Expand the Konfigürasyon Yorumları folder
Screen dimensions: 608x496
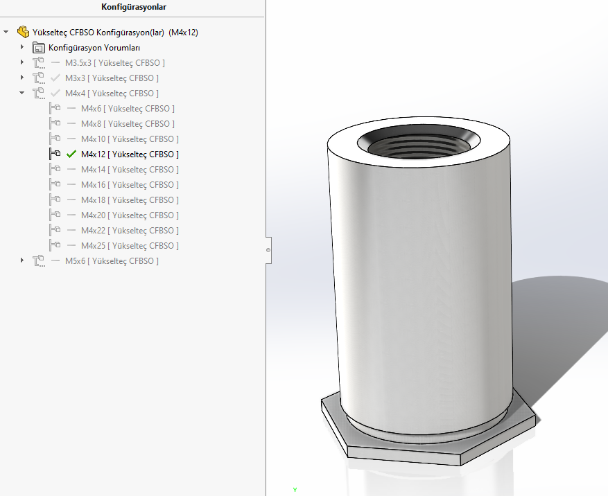point(22,48)
